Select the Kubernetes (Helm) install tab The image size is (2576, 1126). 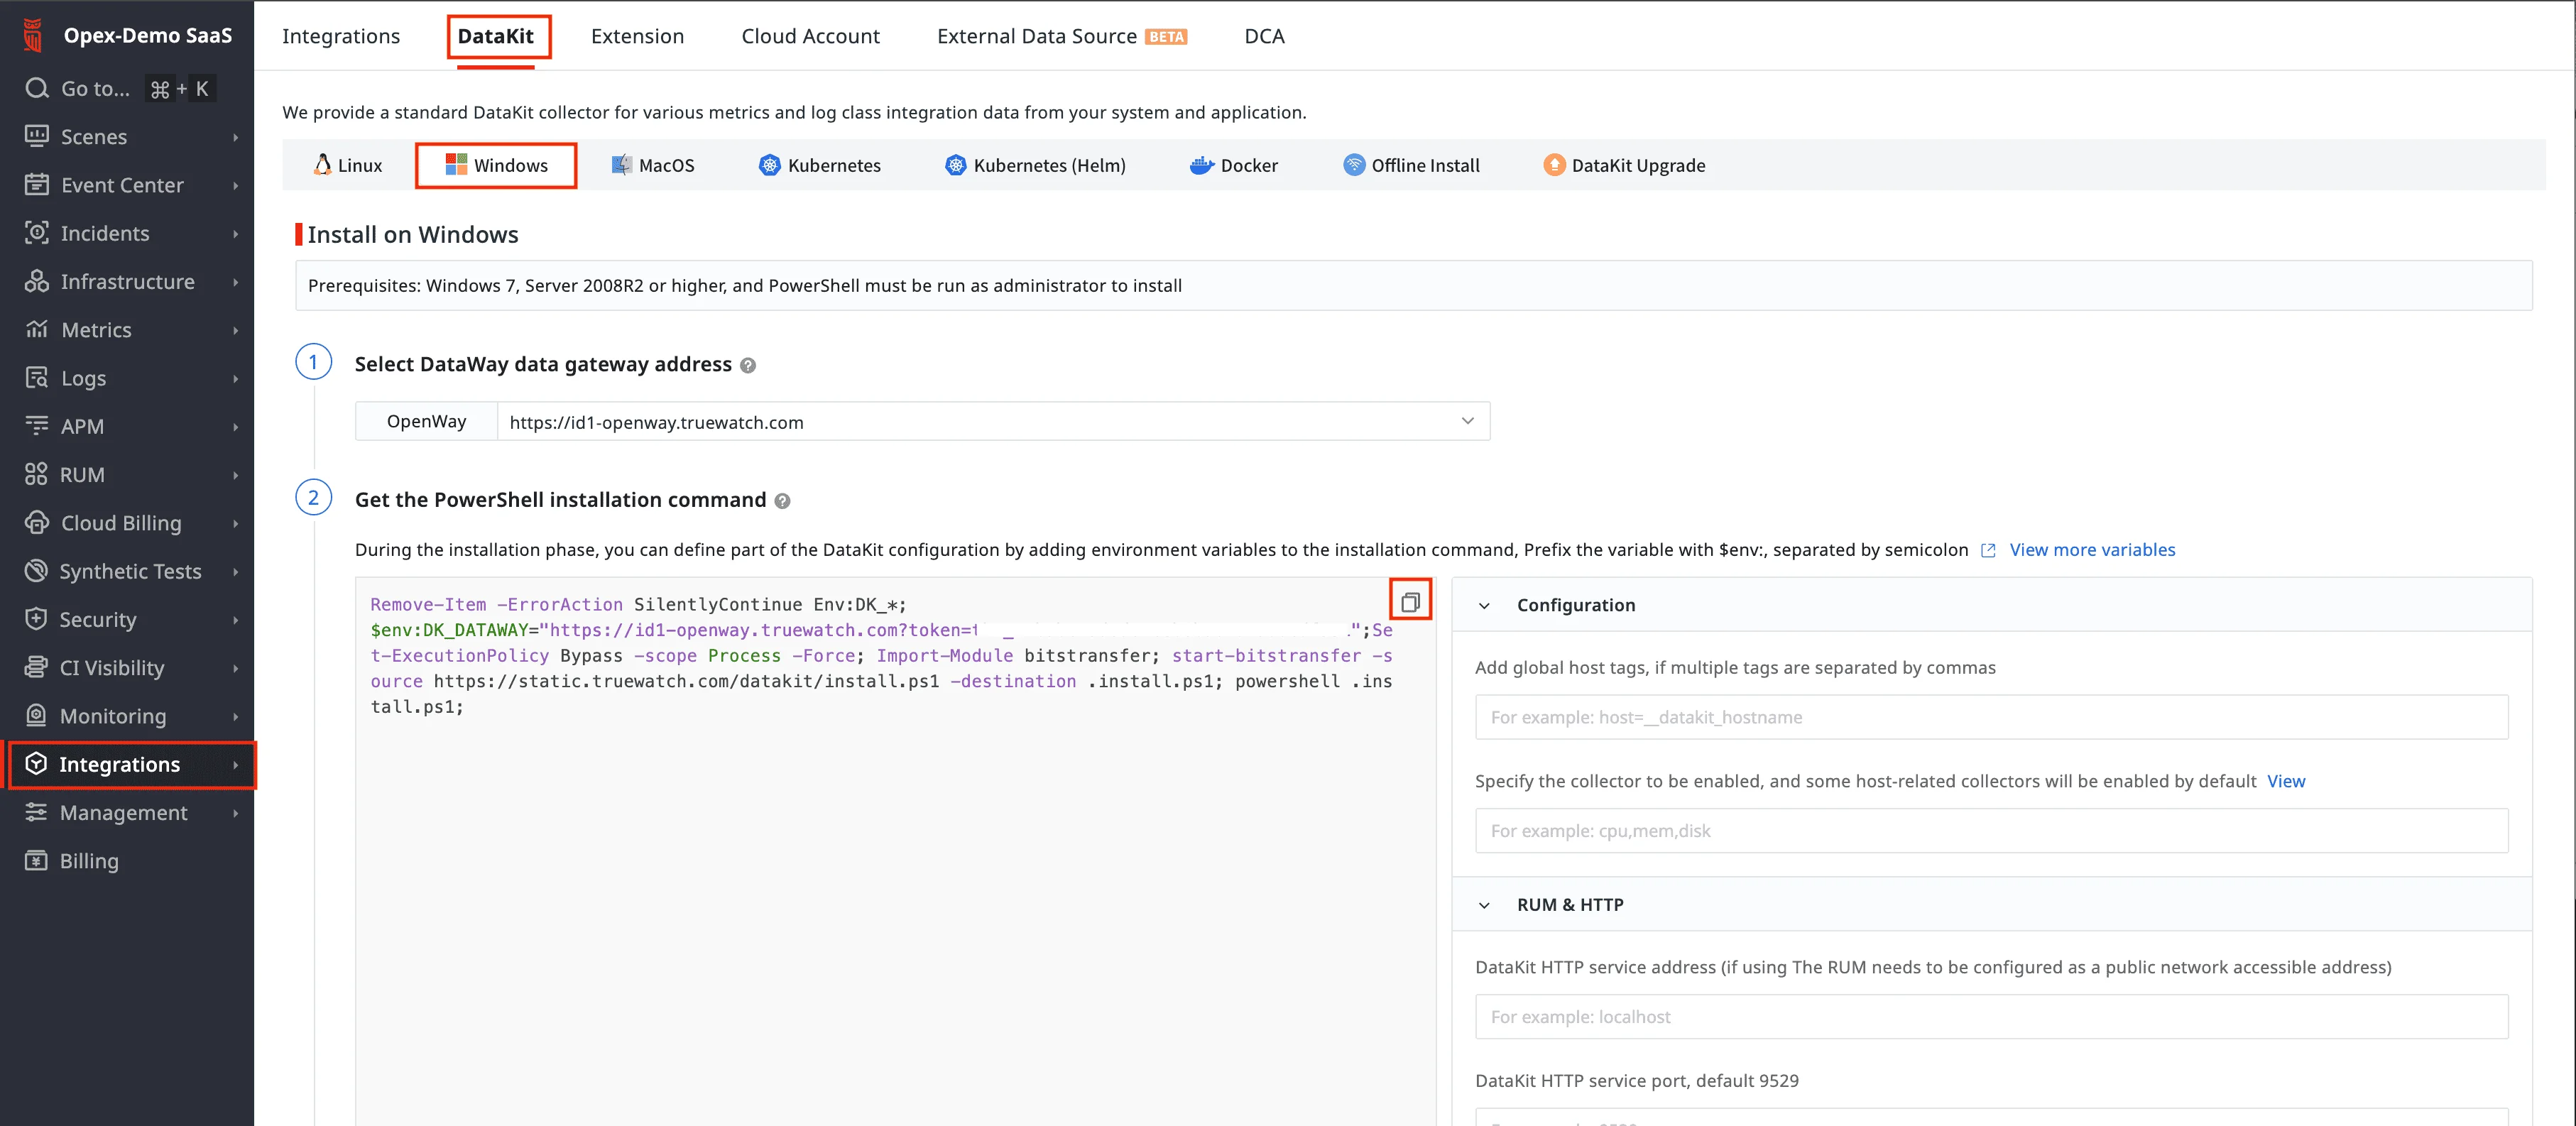[1035, 165]
